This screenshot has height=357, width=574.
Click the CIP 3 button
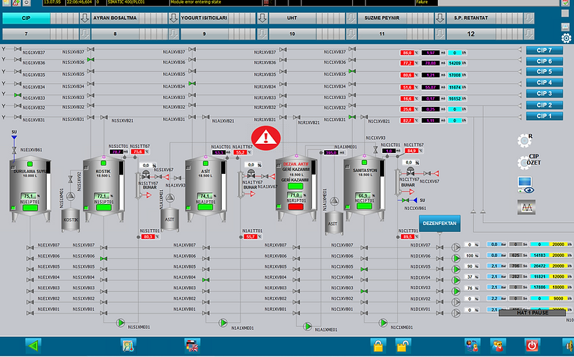click(x=545, y=94)
